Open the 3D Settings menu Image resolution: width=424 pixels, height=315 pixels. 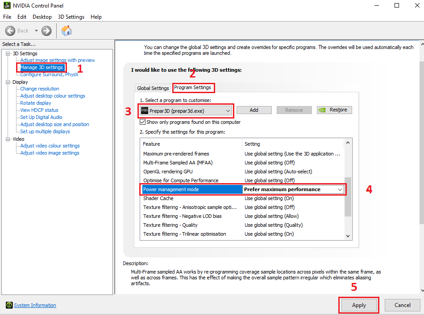tap(71, 17)
